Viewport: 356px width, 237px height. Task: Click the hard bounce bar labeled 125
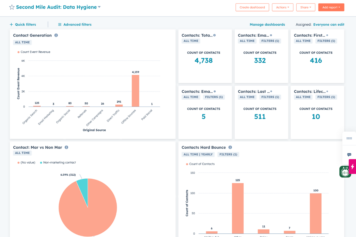(x=238, y=208)
